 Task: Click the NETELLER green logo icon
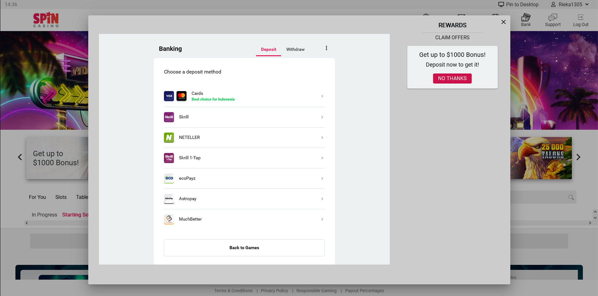click(x=169, y=137)
